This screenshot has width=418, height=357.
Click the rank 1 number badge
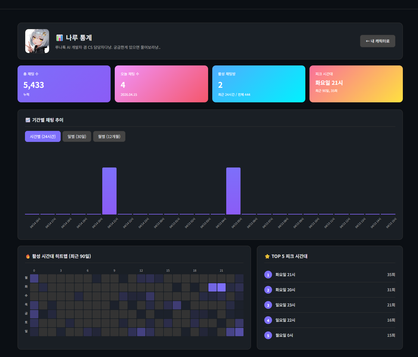coord(268,275)
